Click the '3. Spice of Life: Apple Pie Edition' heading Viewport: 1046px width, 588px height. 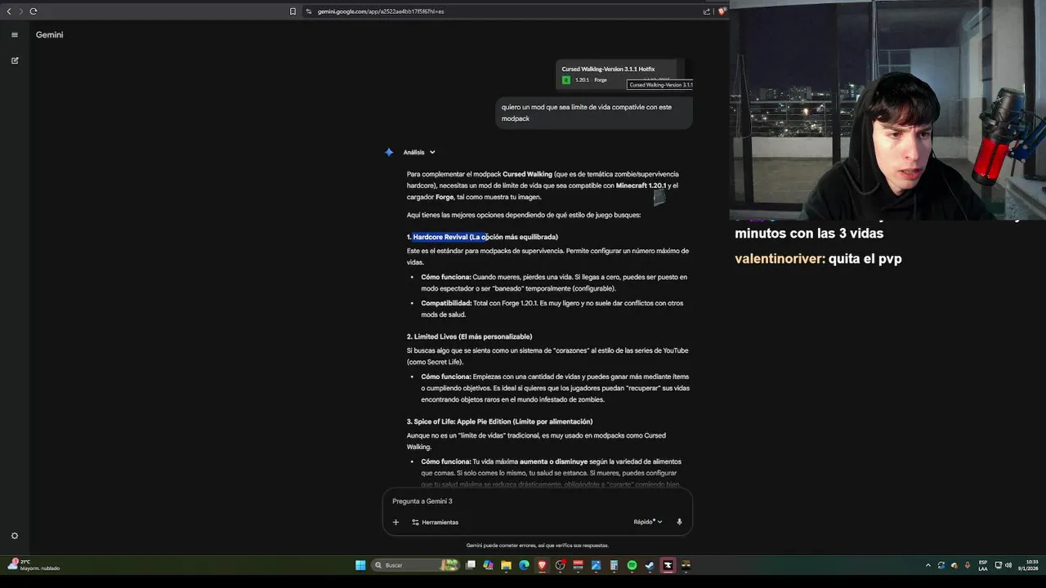(499, 421)
